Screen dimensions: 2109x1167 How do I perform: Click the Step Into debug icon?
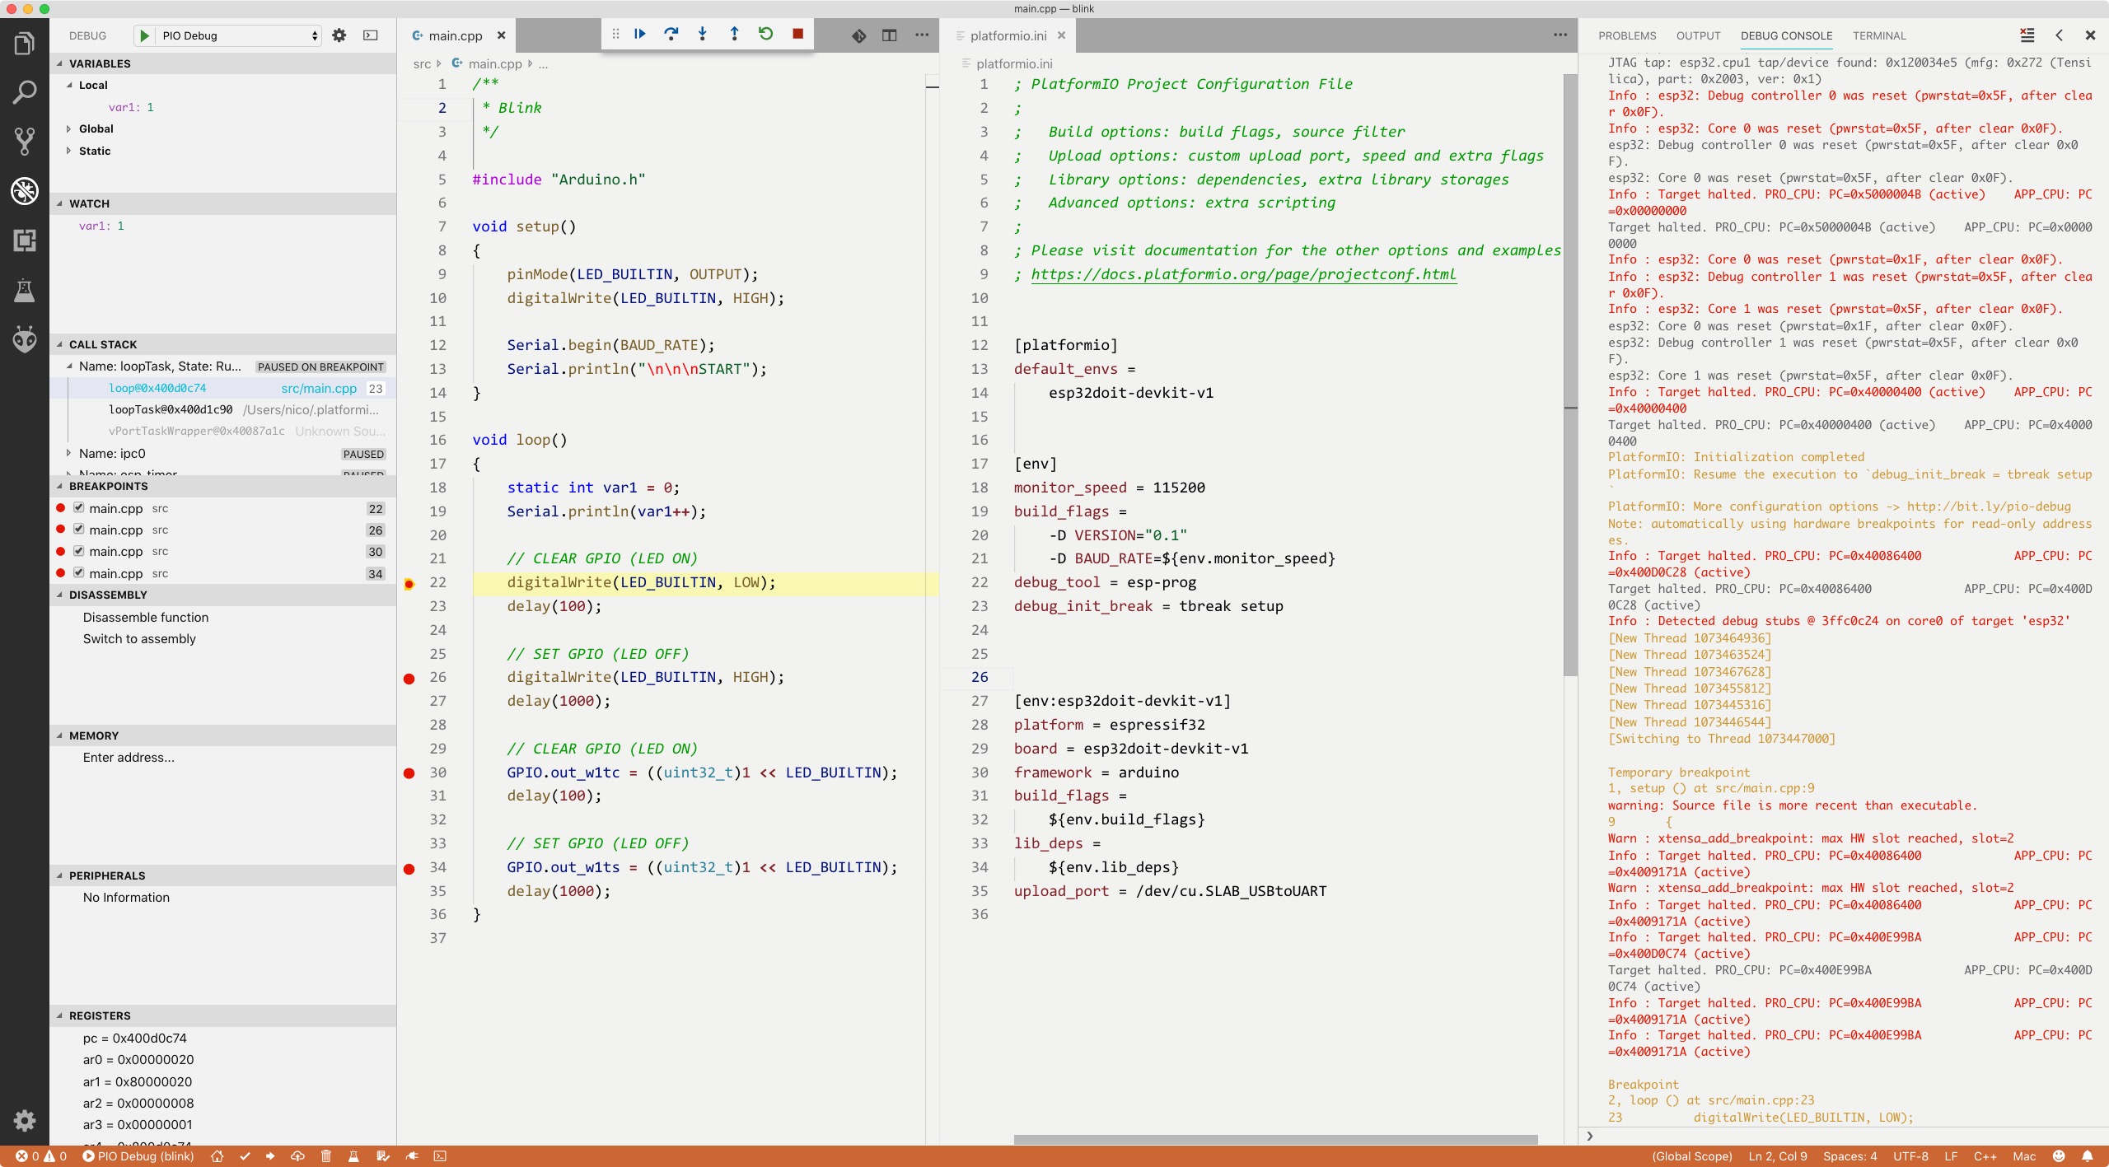[x=702, y=34]
